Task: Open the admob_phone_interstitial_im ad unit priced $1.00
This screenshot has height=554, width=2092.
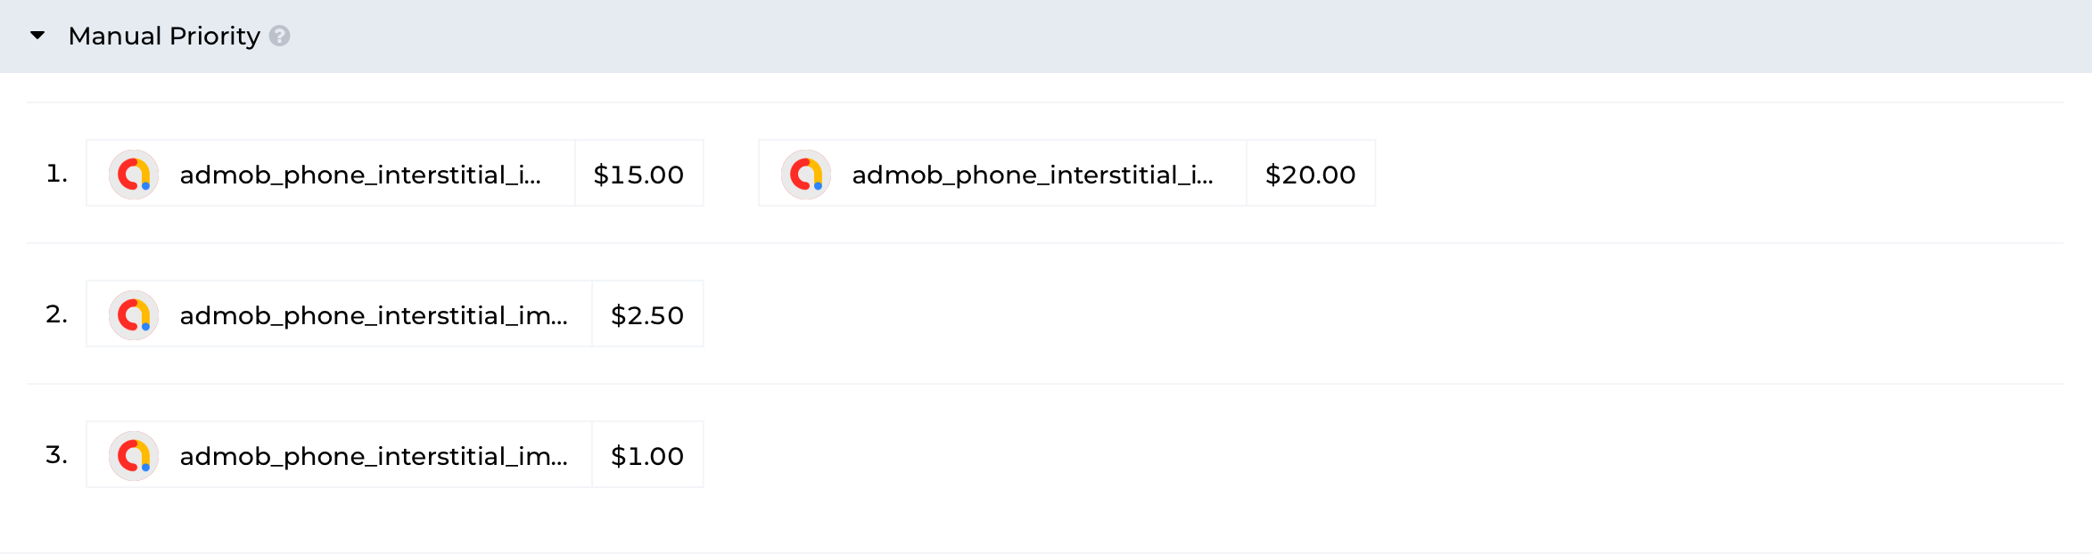Action: point(374,456)
